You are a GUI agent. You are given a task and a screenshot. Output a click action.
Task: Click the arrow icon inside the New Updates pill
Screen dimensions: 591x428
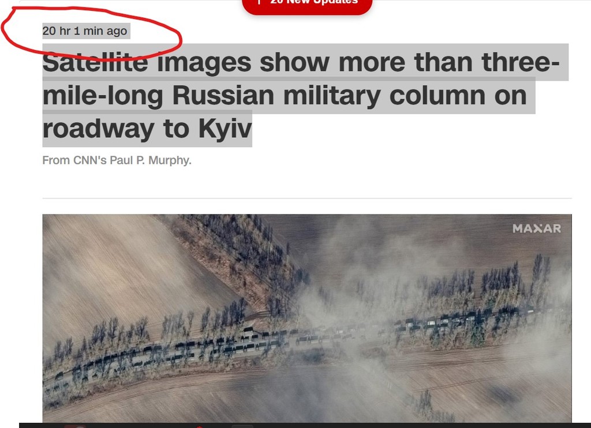(x=259, y=2)
